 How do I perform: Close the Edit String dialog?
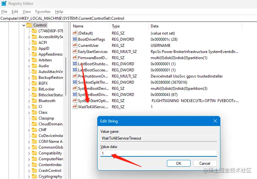215,121
